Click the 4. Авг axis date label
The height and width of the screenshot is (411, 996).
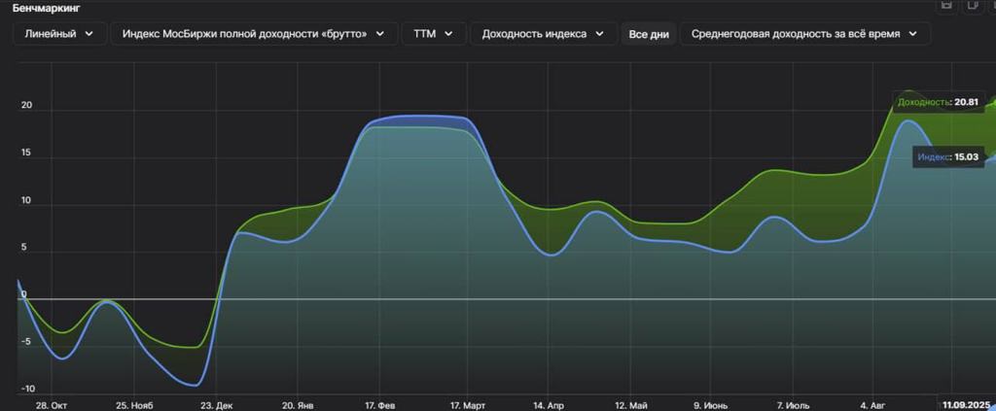[x=877, y=403]
